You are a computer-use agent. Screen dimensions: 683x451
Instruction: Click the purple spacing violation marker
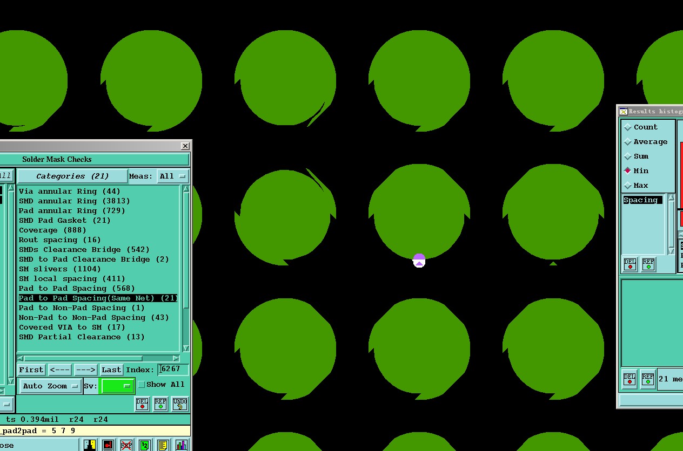419,261
